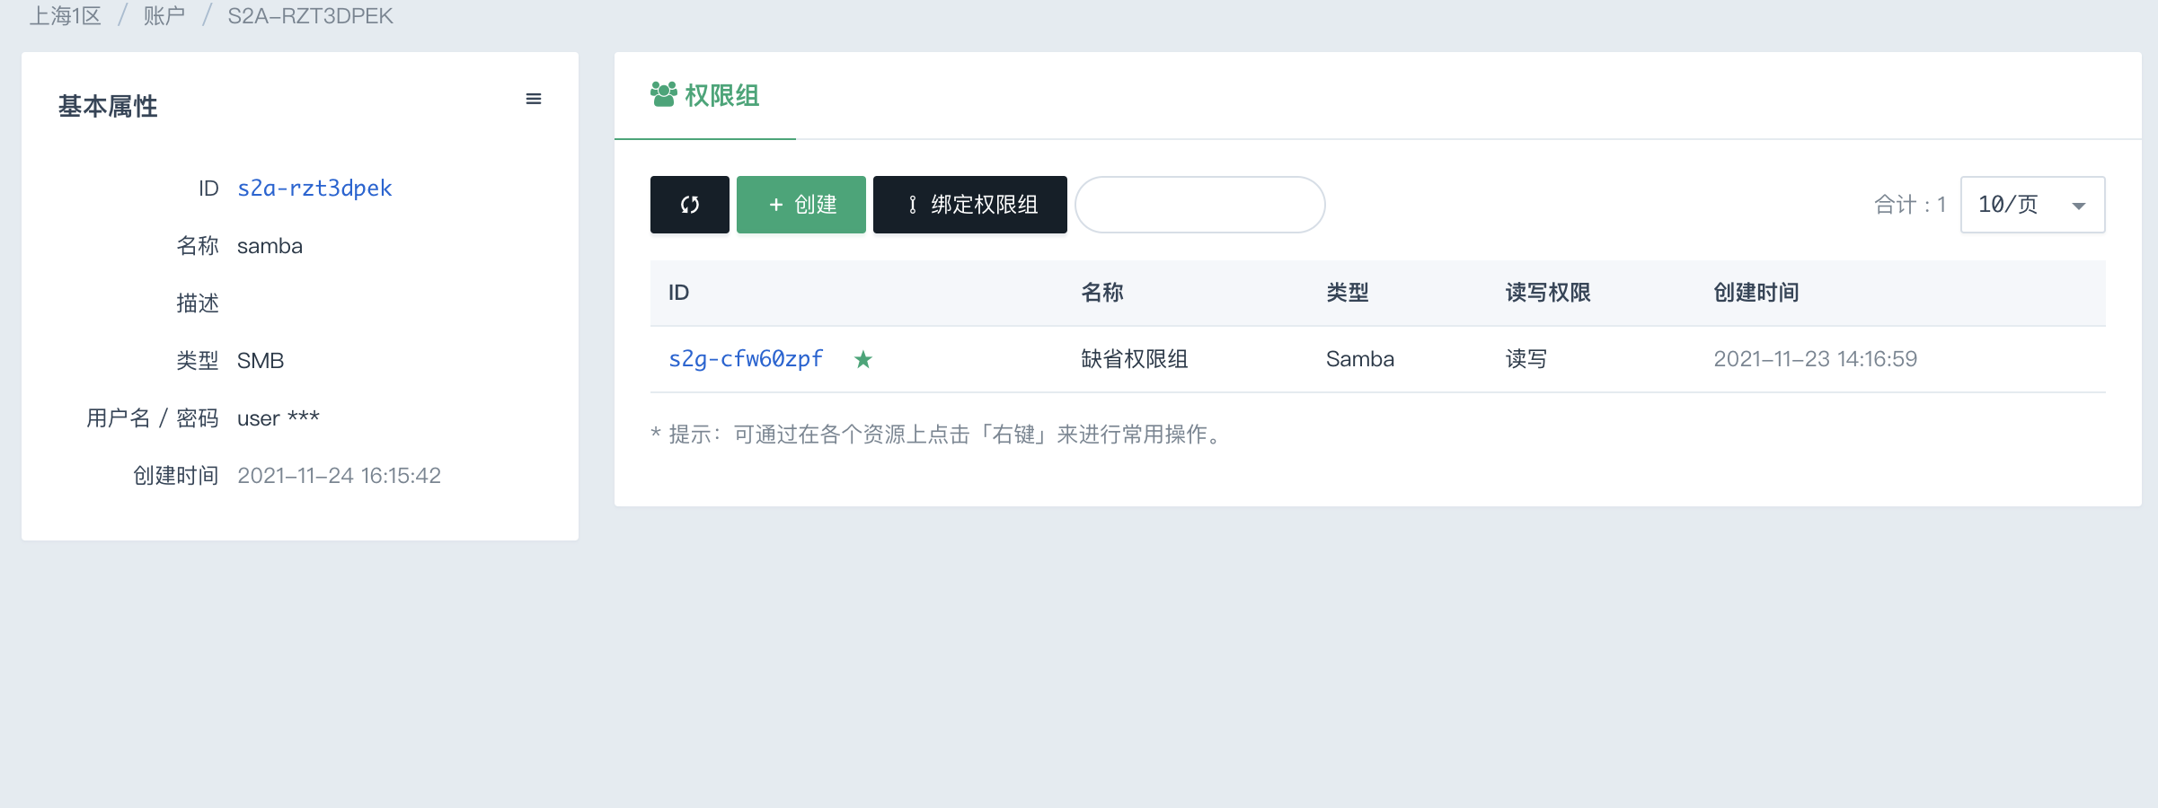The image size is (2158, 808).
Task: Click the s2a-rzt3dpek account ID link
Action: click(x=314, y=189)
